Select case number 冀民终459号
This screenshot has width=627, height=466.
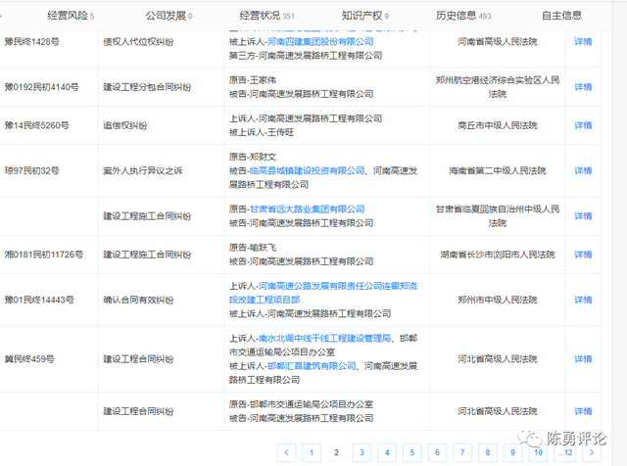[x=29, y=359]
